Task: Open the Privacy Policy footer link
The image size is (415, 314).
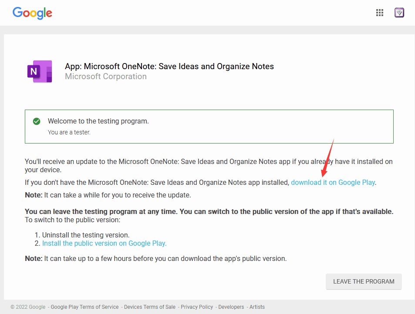Action: click(197, 307)
